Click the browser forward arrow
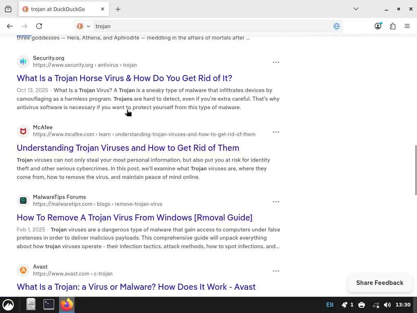Viewport: 417px width, 313px height. point(24,26)
